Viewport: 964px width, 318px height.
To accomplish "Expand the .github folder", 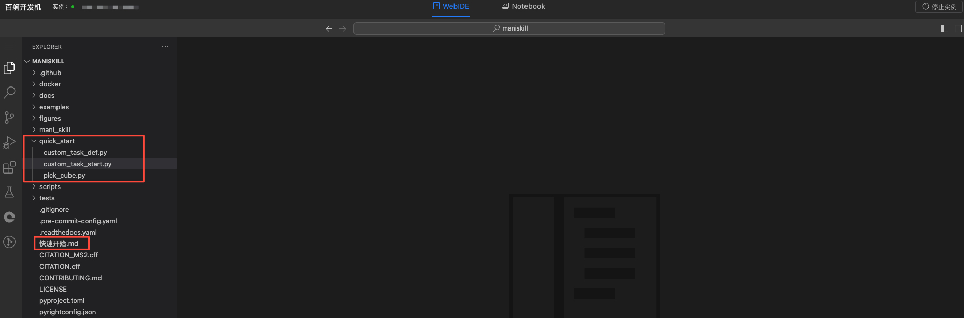I will point(50,73).
